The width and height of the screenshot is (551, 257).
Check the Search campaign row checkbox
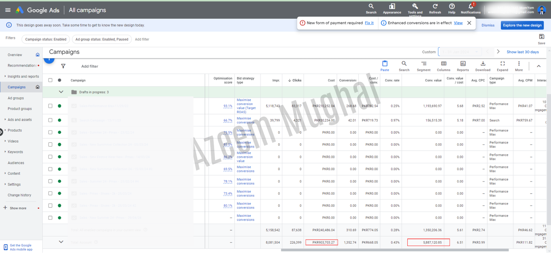tap(50, 120)
